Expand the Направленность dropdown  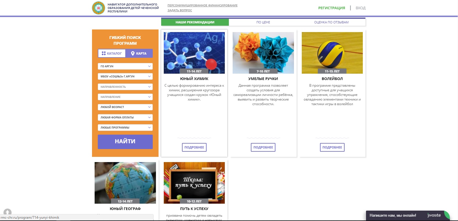[x=125, y=87]
